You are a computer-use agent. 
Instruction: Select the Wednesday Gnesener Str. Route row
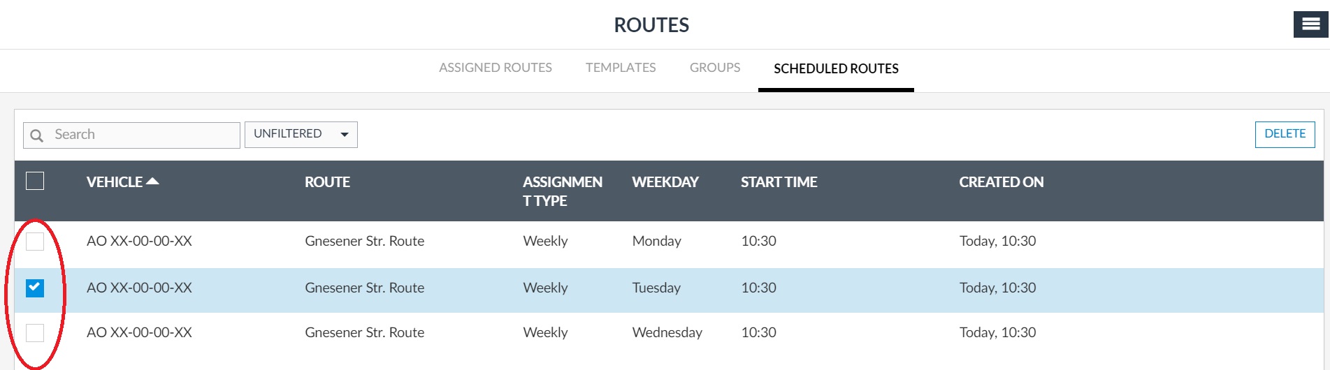click(x=364, y=333)
